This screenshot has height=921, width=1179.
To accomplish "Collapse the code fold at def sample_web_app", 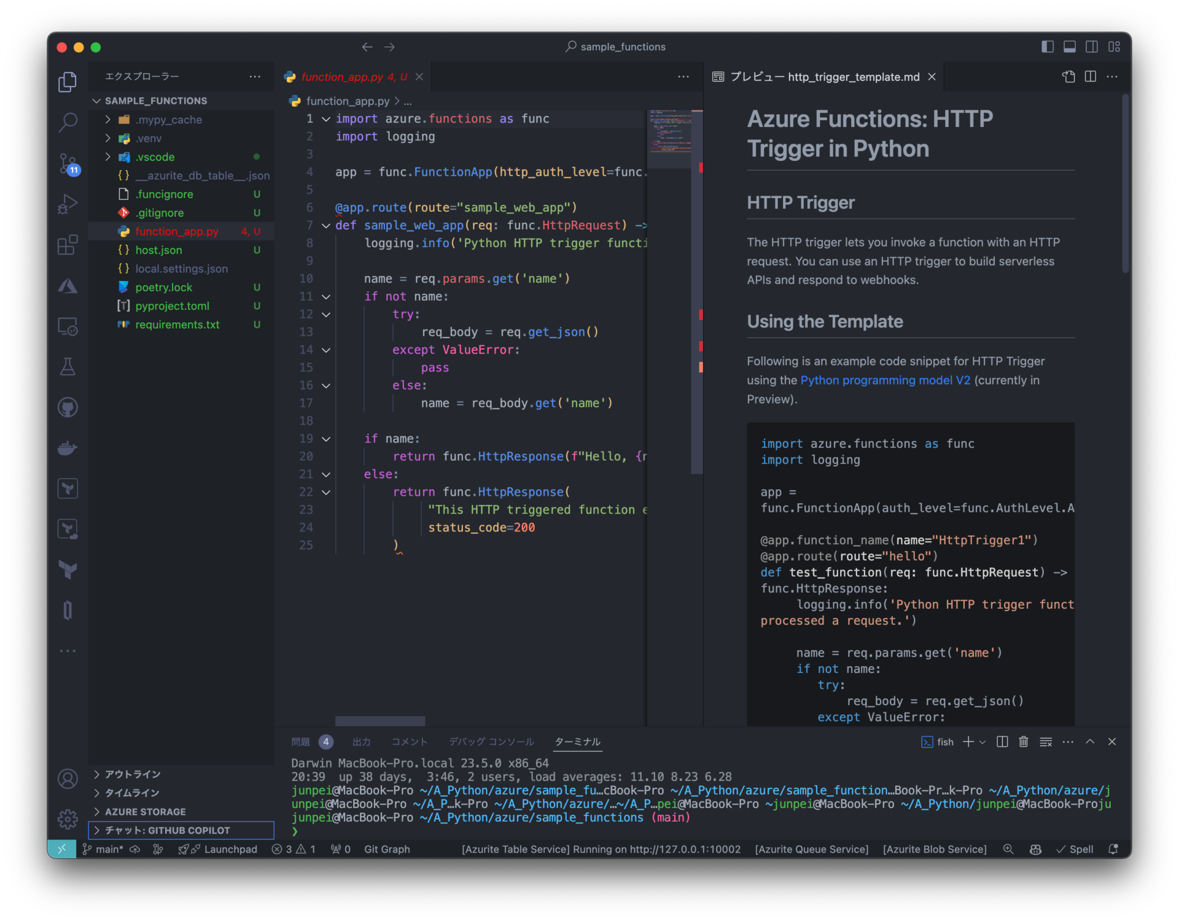I will [326, 225].
